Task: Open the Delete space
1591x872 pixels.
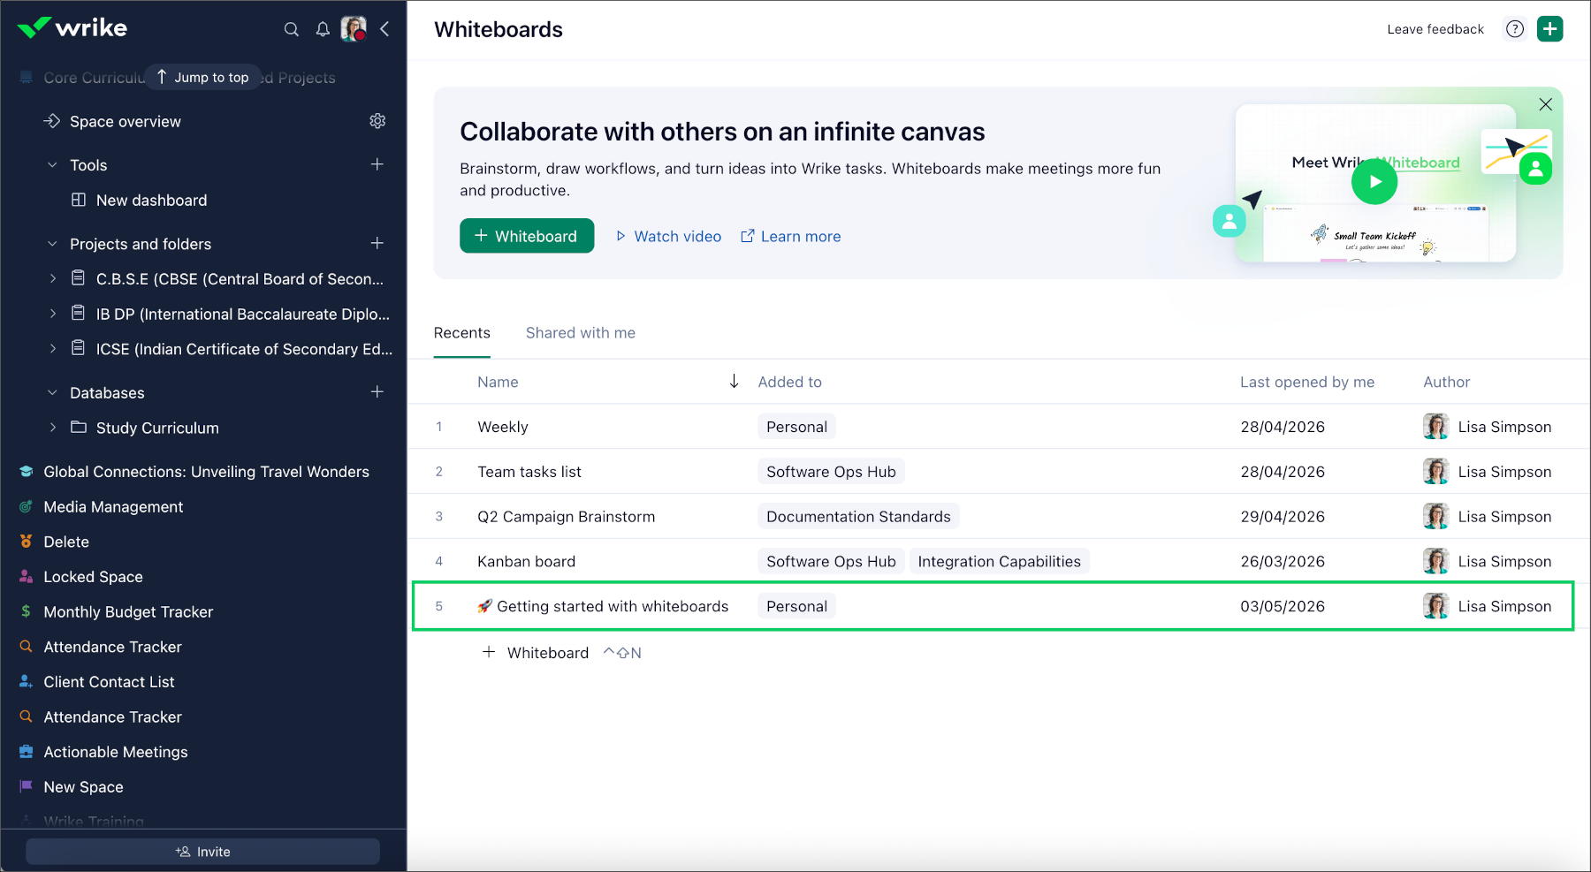Action: coord(66,542)
